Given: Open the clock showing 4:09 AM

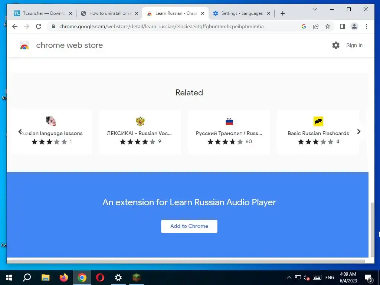Looking at the screenshot, I should (348, 278).
